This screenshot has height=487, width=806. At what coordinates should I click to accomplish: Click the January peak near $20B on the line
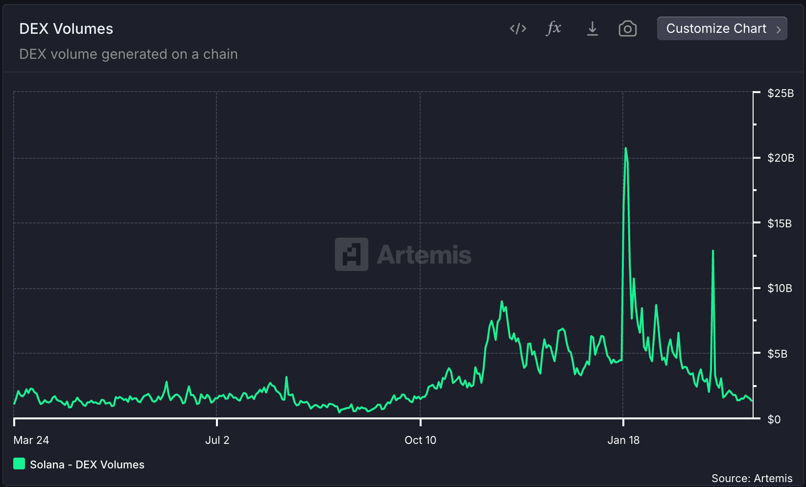click(x=626, y=148)
